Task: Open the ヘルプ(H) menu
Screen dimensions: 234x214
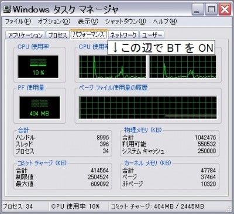Action: 165,22
